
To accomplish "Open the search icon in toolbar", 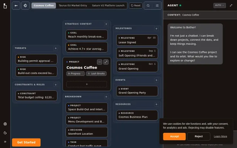I will pos(148,6).
